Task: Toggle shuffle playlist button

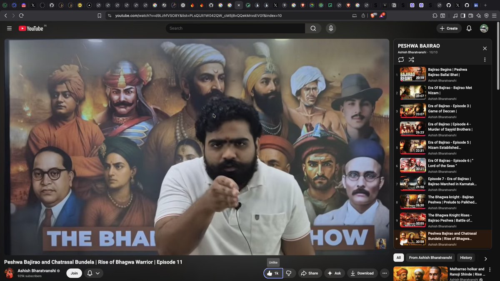Action: click(x=411, y=60)
